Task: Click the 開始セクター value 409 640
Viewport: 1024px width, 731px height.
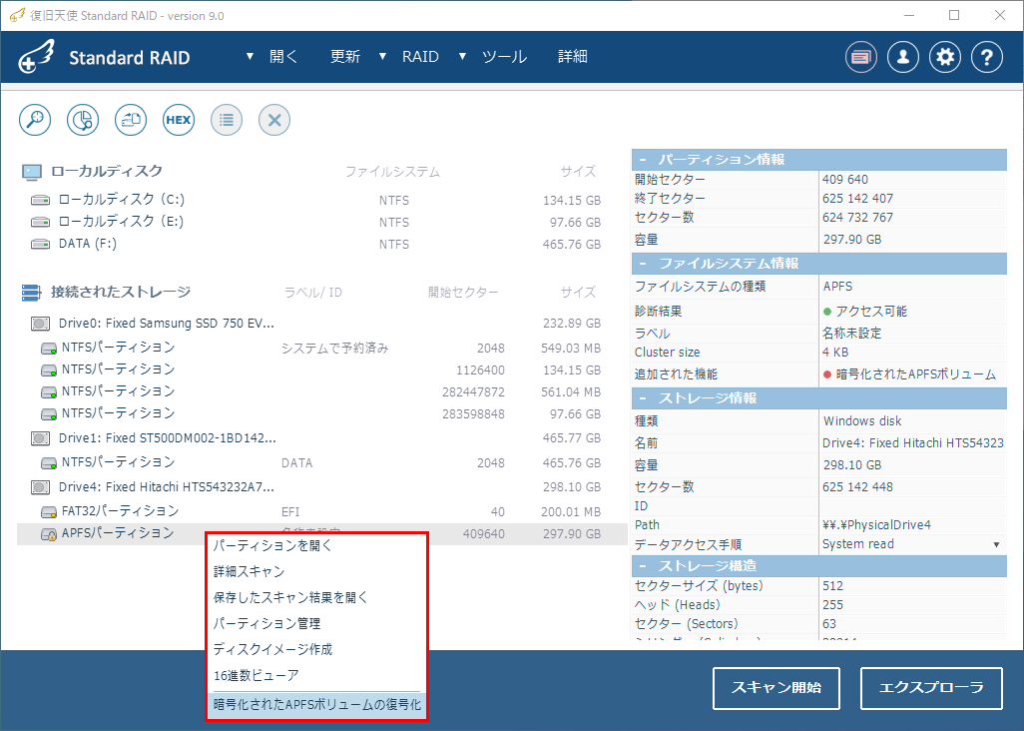Action: pyautogui.click(x=845, y=180)
